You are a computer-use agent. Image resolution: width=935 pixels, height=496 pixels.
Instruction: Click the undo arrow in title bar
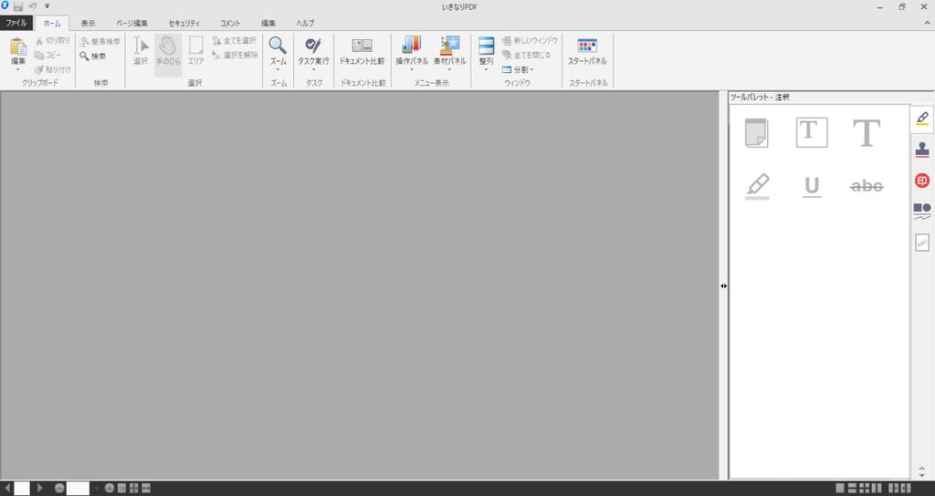point(33,6)
